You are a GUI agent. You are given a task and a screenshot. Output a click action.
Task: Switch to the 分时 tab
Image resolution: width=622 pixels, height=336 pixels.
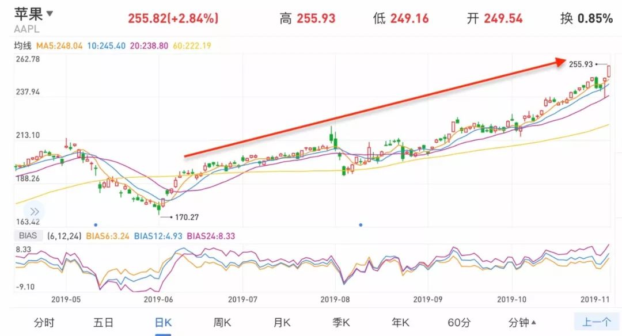tap(44, 323)
